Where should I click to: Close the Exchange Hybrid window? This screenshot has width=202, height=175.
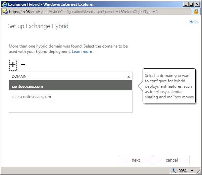[197, 4]
